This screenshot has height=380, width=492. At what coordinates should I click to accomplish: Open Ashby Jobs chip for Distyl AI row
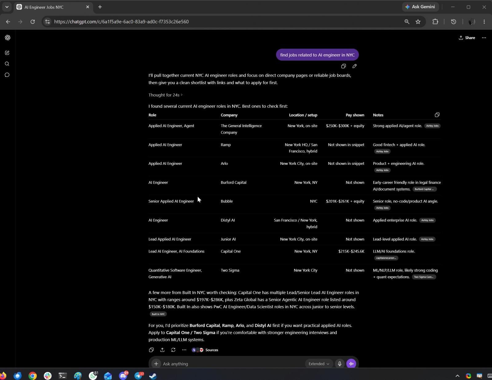coord(427,220)
